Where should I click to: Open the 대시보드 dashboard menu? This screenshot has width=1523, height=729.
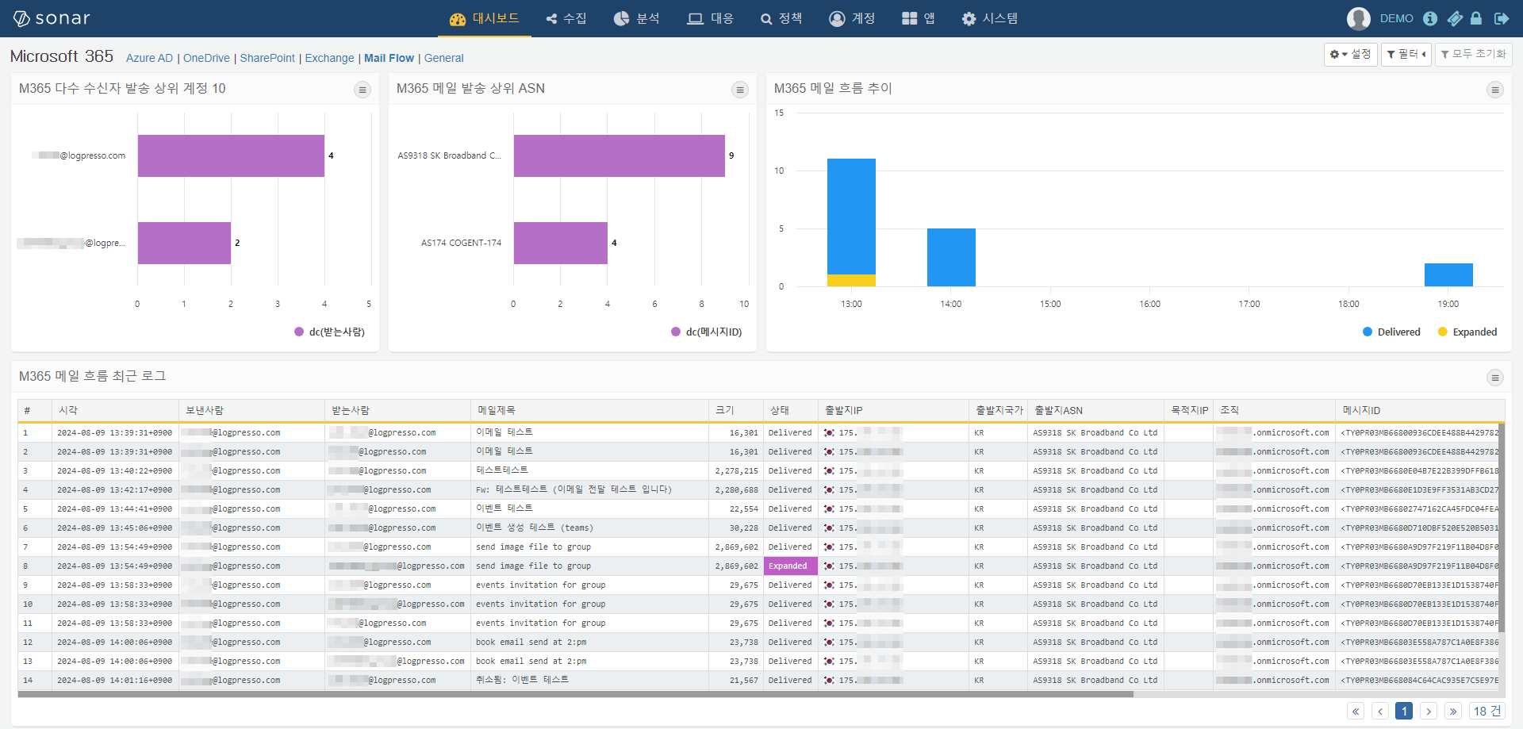tap(484, 18)
